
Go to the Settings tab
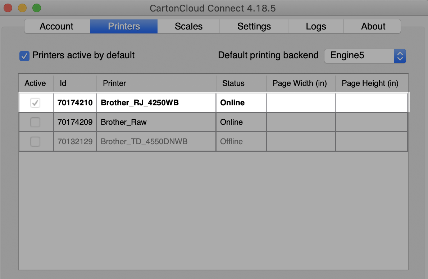[254, 26]
